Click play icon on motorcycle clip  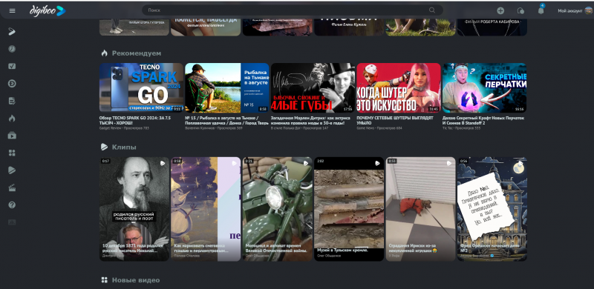[306, 163]
